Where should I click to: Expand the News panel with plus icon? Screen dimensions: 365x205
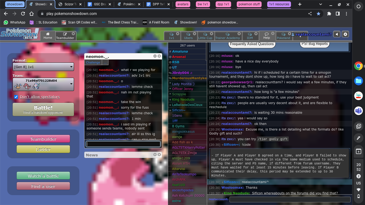155,155
